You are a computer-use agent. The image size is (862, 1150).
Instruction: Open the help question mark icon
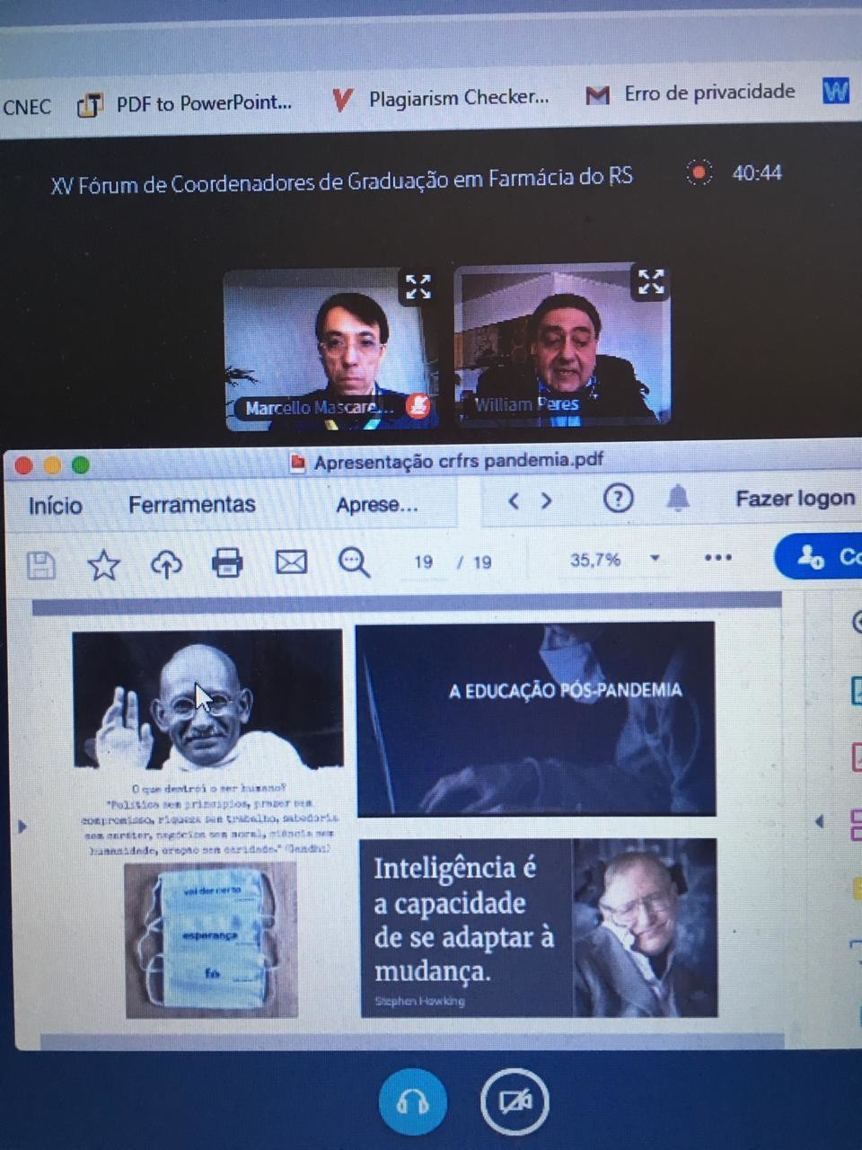point(618,498)
